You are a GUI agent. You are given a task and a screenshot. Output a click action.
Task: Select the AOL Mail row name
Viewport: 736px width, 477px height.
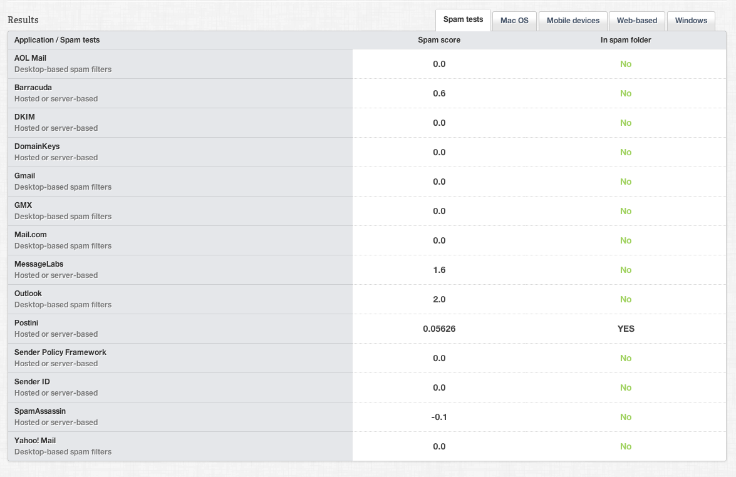click(30, 58)
